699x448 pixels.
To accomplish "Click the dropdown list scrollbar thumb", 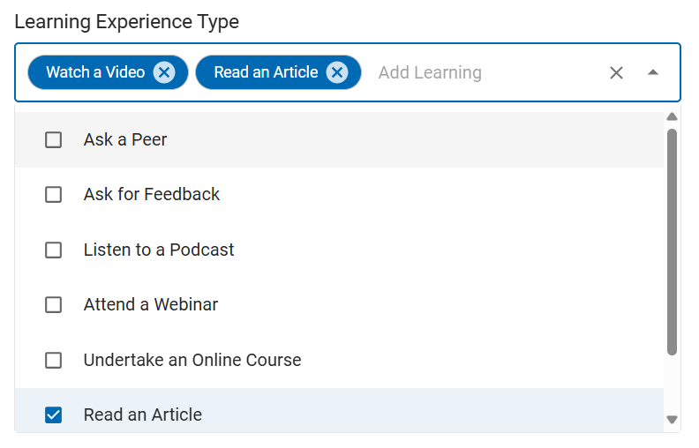I will 672,243.
